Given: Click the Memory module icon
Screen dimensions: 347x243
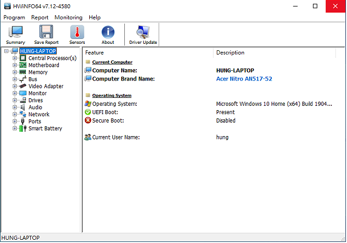Looking at the screenshot, I should (x=23, y=72).
